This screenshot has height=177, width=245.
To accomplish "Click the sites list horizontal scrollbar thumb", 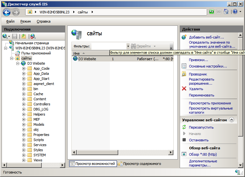I will pos(97,152).
